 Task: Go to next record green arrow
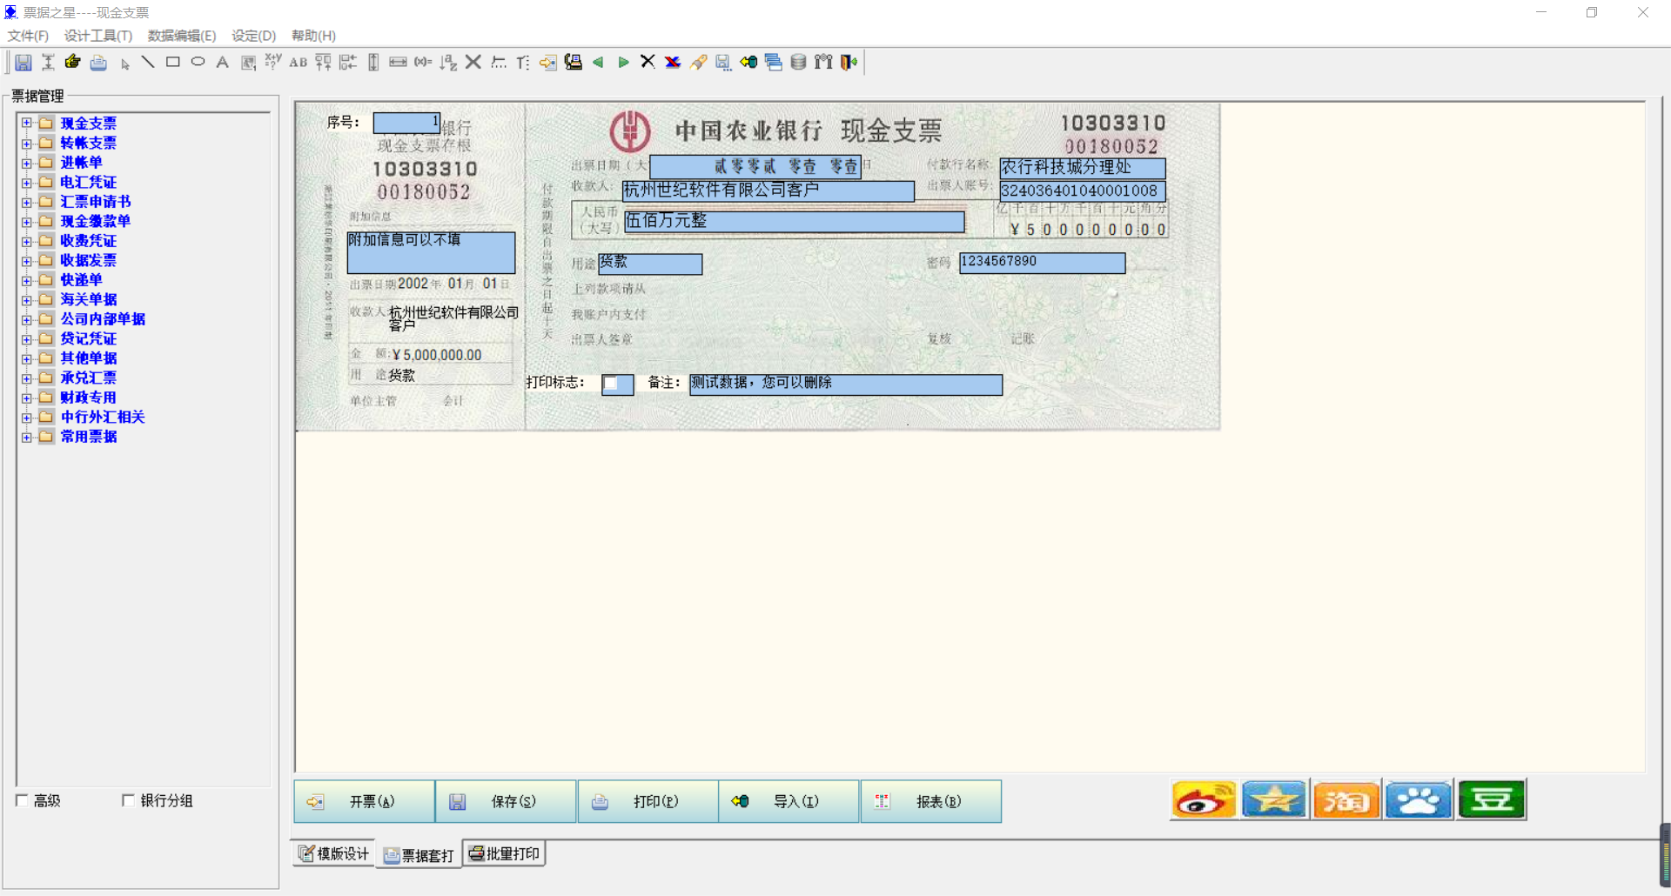623,62
